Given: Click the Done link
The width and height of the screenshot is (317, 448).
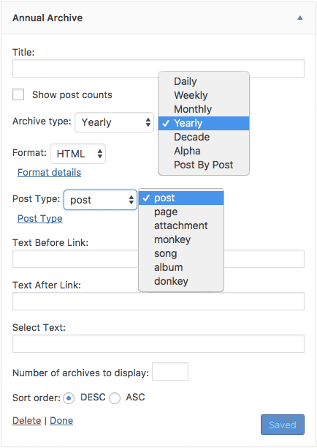Looking at the screenshot, I should pyautogui.click(x=61, y=421).
